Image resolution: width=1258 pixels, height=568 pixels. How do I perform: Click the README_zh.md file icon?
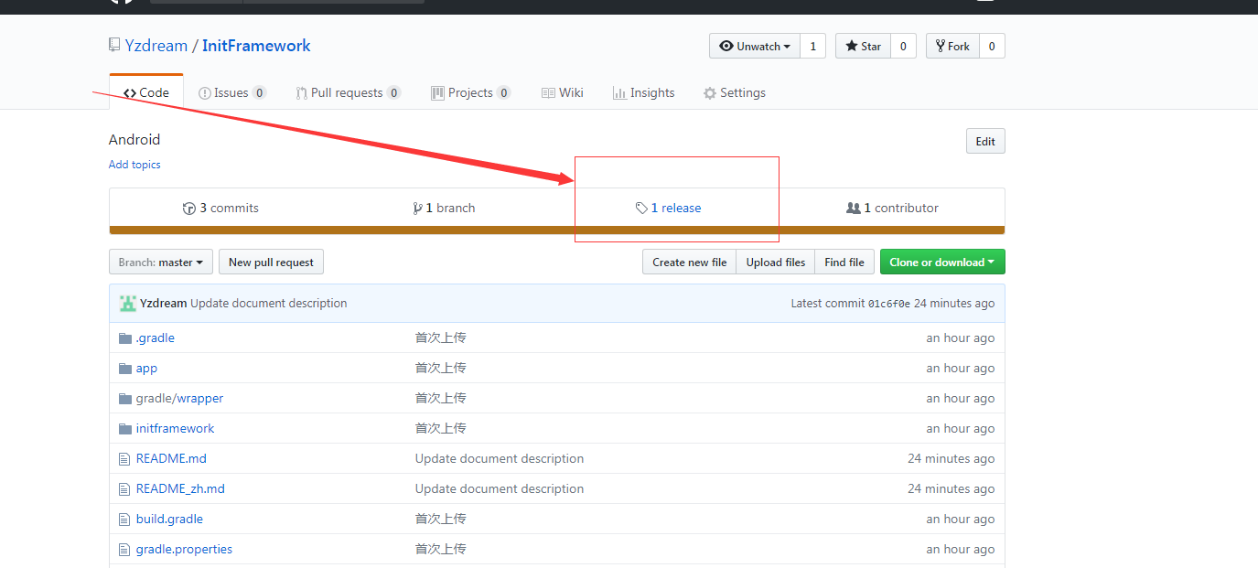click(124, 489)
